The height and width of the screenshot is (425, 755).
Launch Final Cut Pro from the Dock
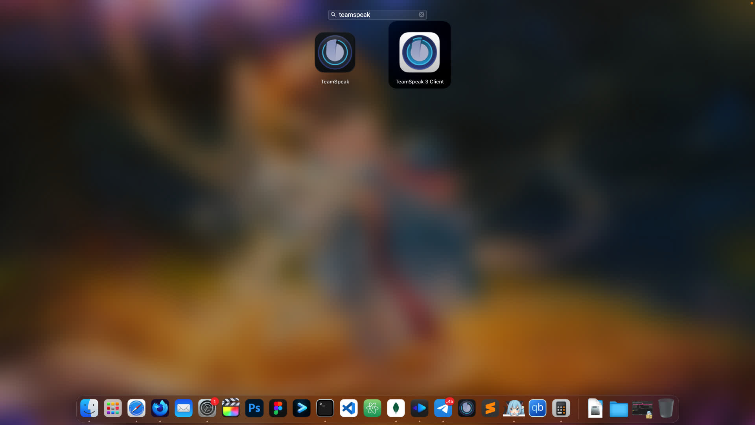click(x=231, y=408)
